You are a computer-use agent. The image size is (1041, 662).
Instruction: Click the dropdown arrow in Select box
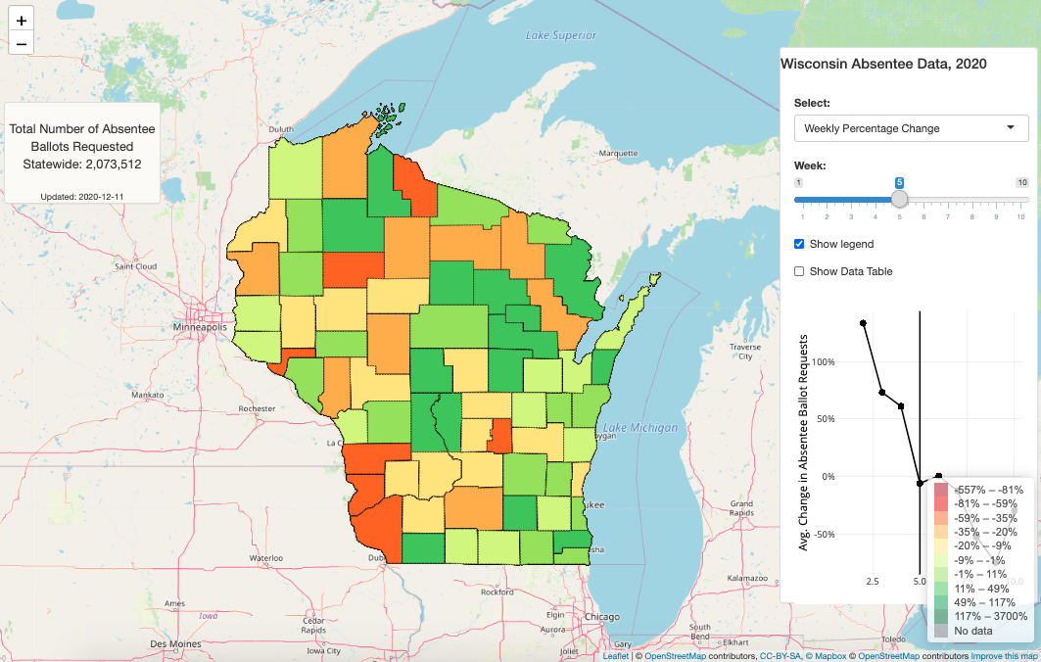pyautogui.click(x=1011, y=127)
